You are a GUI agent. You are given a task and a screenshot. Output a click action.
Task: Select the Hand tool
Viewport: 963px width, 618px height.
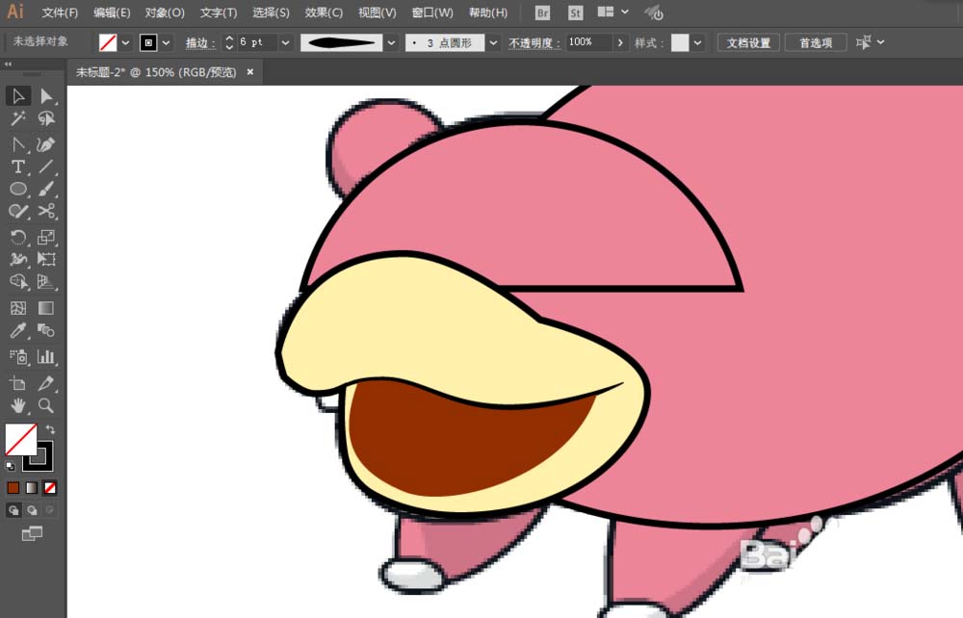click(x=17, y=405)
